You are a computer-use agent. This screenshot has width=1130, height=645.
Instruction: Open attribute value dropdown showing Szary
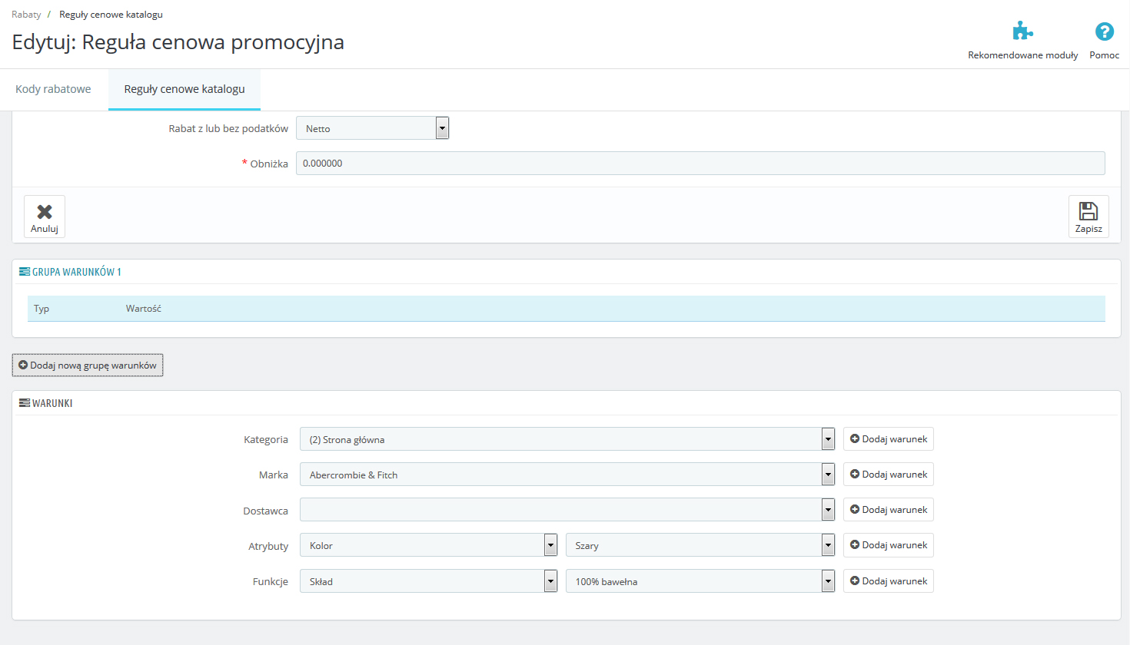pos(700,545)
